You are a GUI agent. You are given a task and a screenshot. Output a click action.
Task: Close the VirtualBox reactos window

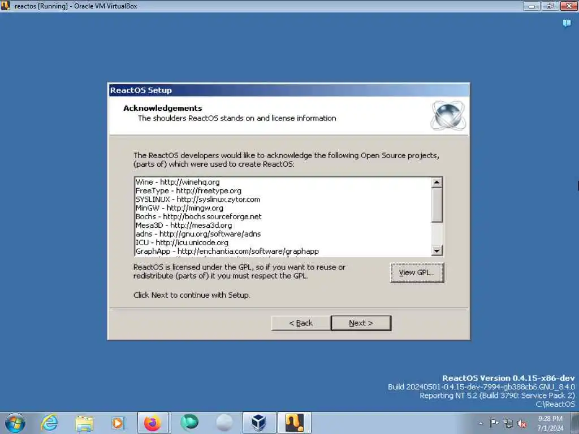tap(569, 6)
